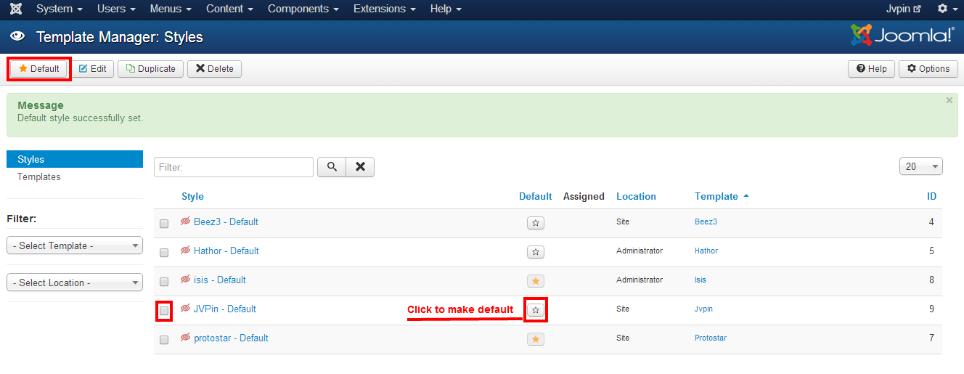
Task: Open the Extensions menu
Action: [x=384, y=9]
